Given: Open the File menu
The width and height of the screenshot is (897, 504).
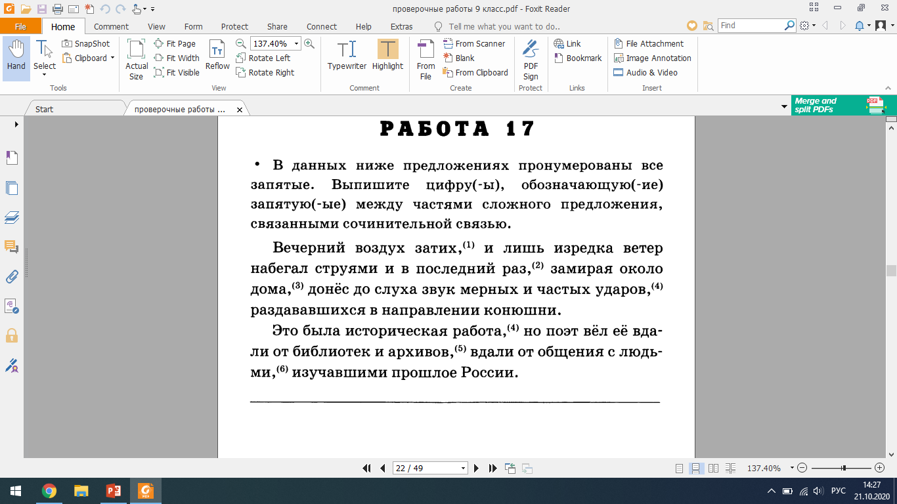Looking at the screenshot, I should pos(20,26).
